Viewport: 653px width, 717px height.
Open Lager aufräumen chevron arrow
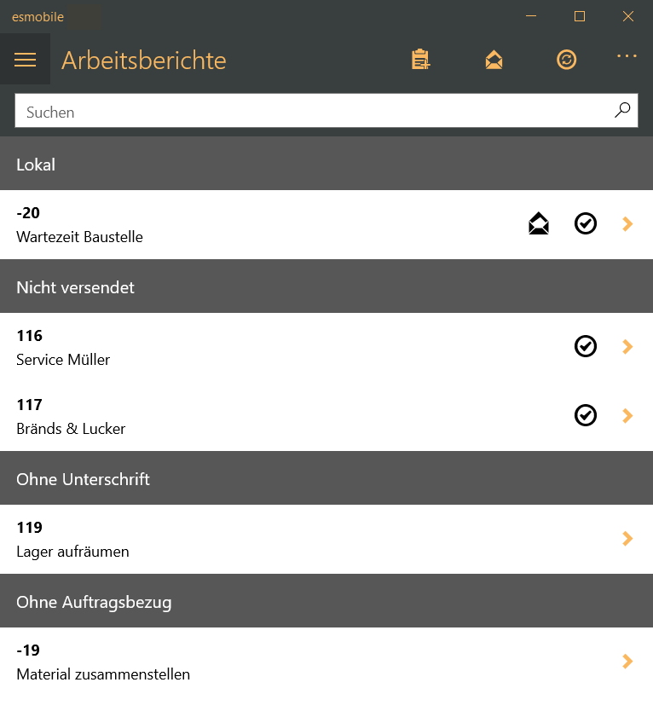627,538
